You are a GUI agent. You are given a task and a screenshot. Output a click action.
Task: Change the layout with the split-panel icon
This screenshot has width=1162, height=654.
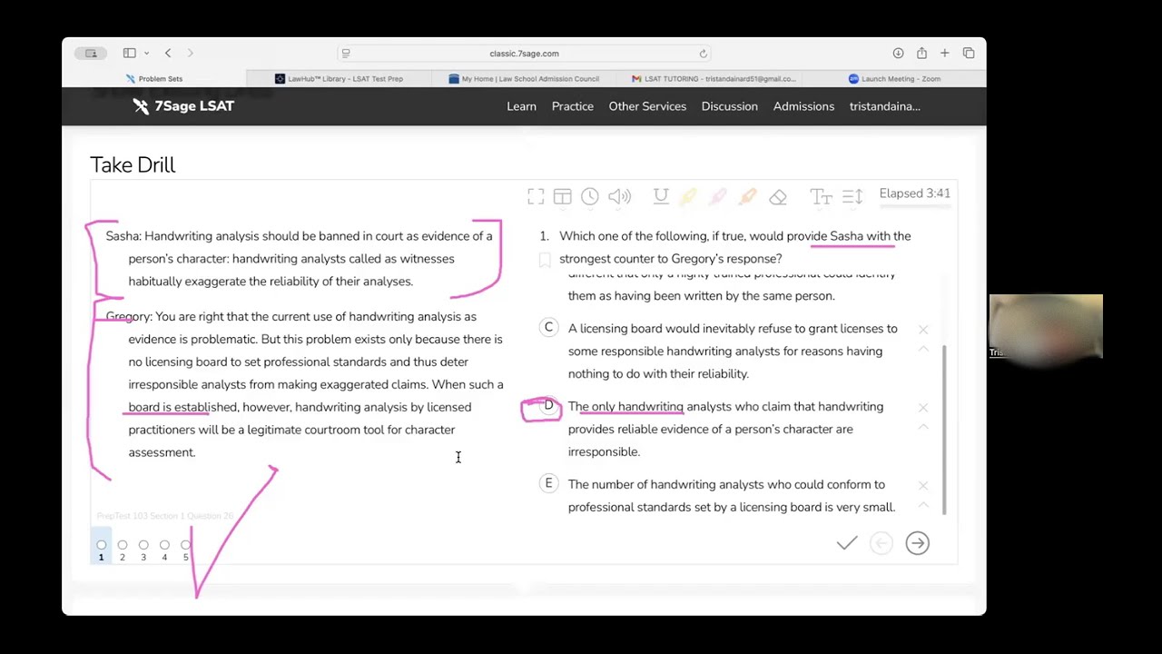click(x=562, y=197)
